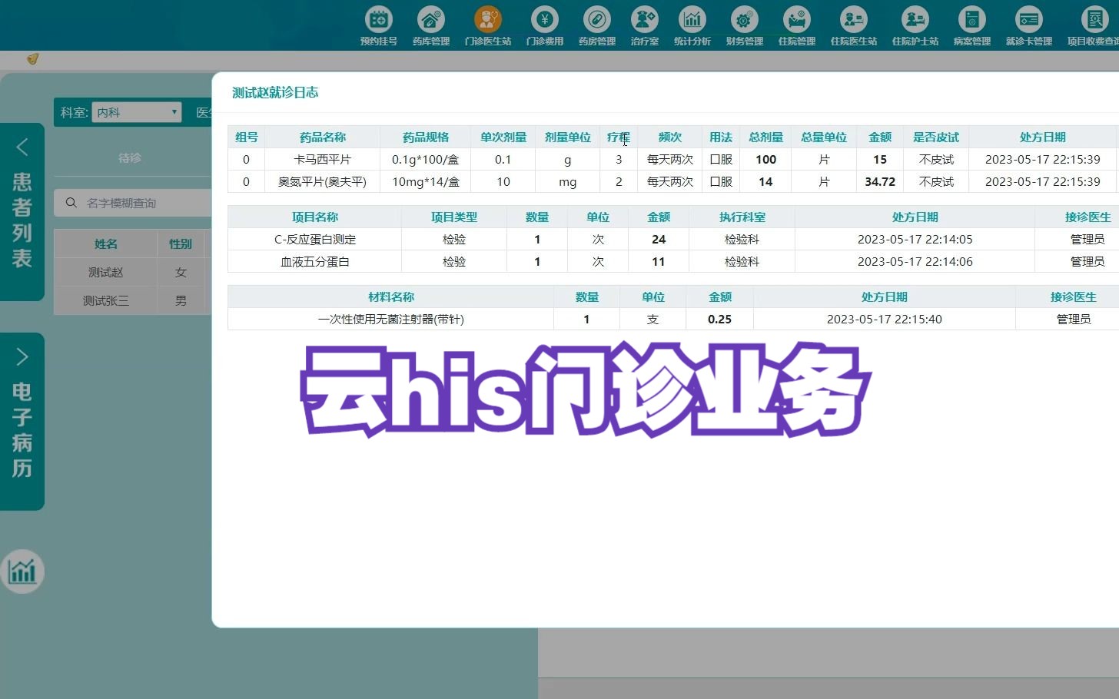Click the 执行科室 column header
Screen dimensions: 1119x699
coord(742,217)
